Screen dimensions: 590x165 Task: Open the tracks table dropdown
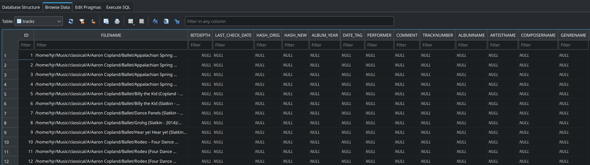pyautogui.click(x=39, y=21)
